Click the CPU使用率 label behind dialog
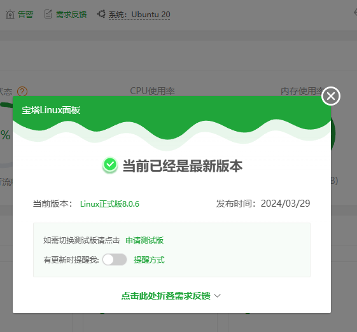 (x=152, y=91)
